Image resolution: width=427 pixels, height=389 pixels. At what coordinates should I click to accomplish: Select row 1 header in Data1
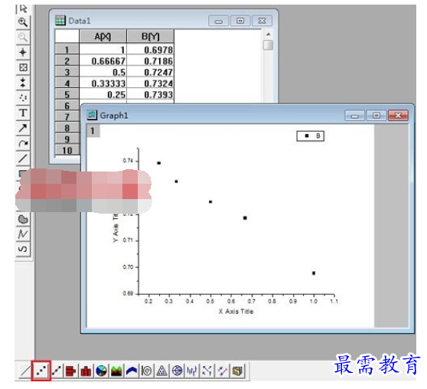tap(67, 50)
